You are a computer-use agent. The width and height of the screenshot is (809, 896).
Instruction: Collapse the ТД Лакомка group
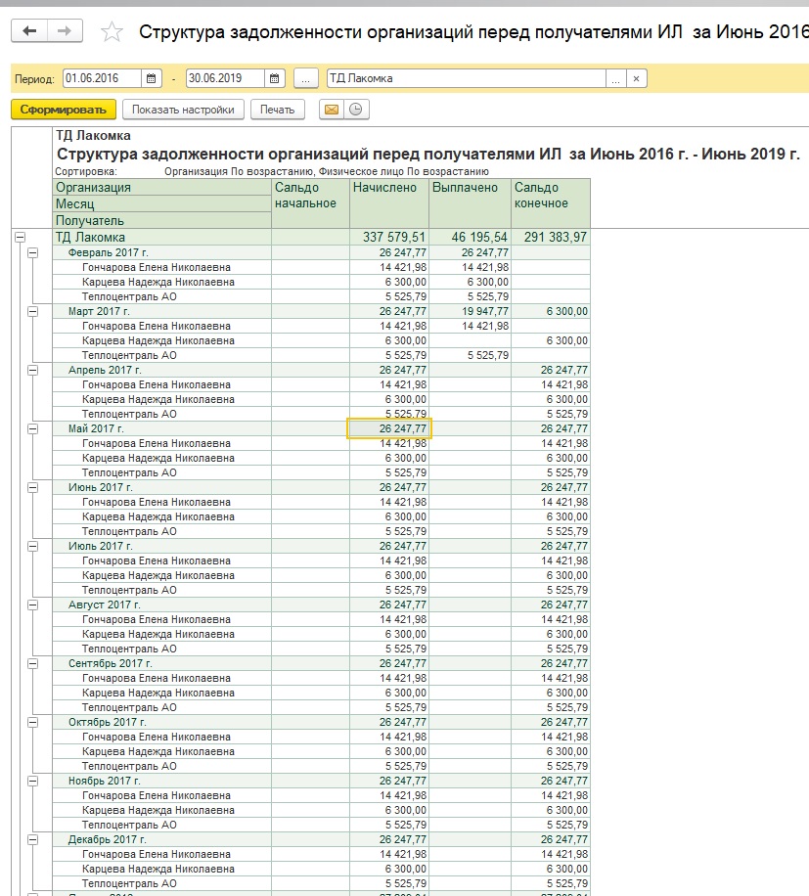[x=20, y=237]
